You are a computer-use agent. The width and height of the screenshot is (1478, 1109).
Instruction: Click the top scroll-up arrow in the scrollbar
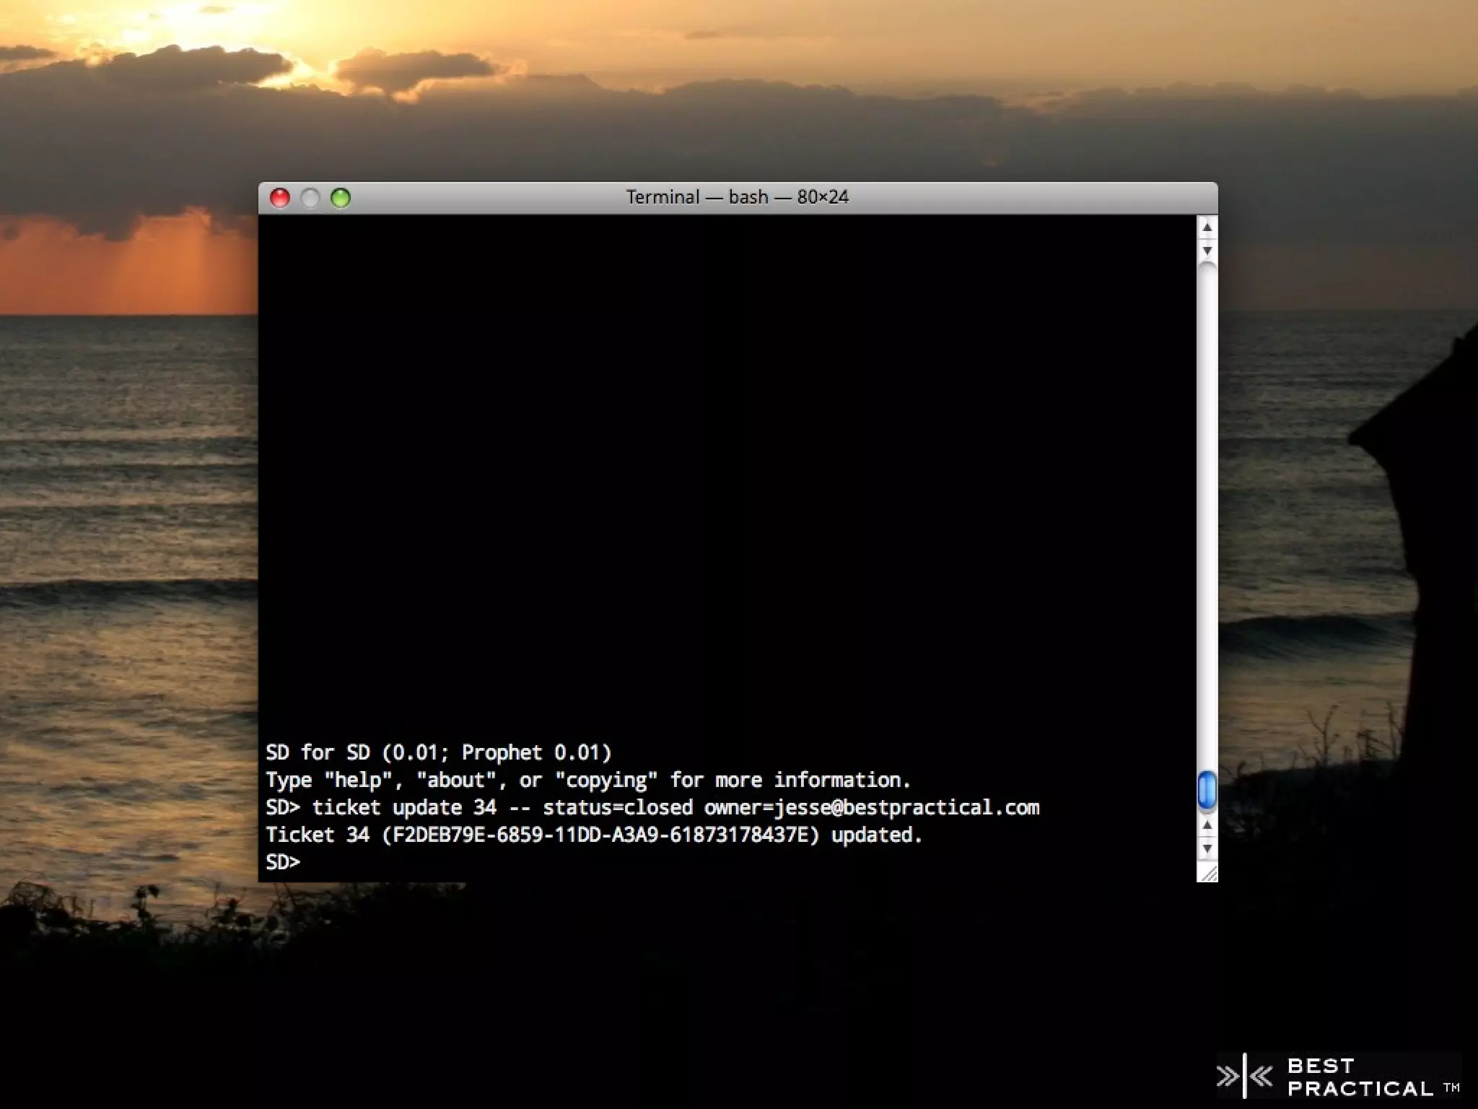(x=1207, y=228)
